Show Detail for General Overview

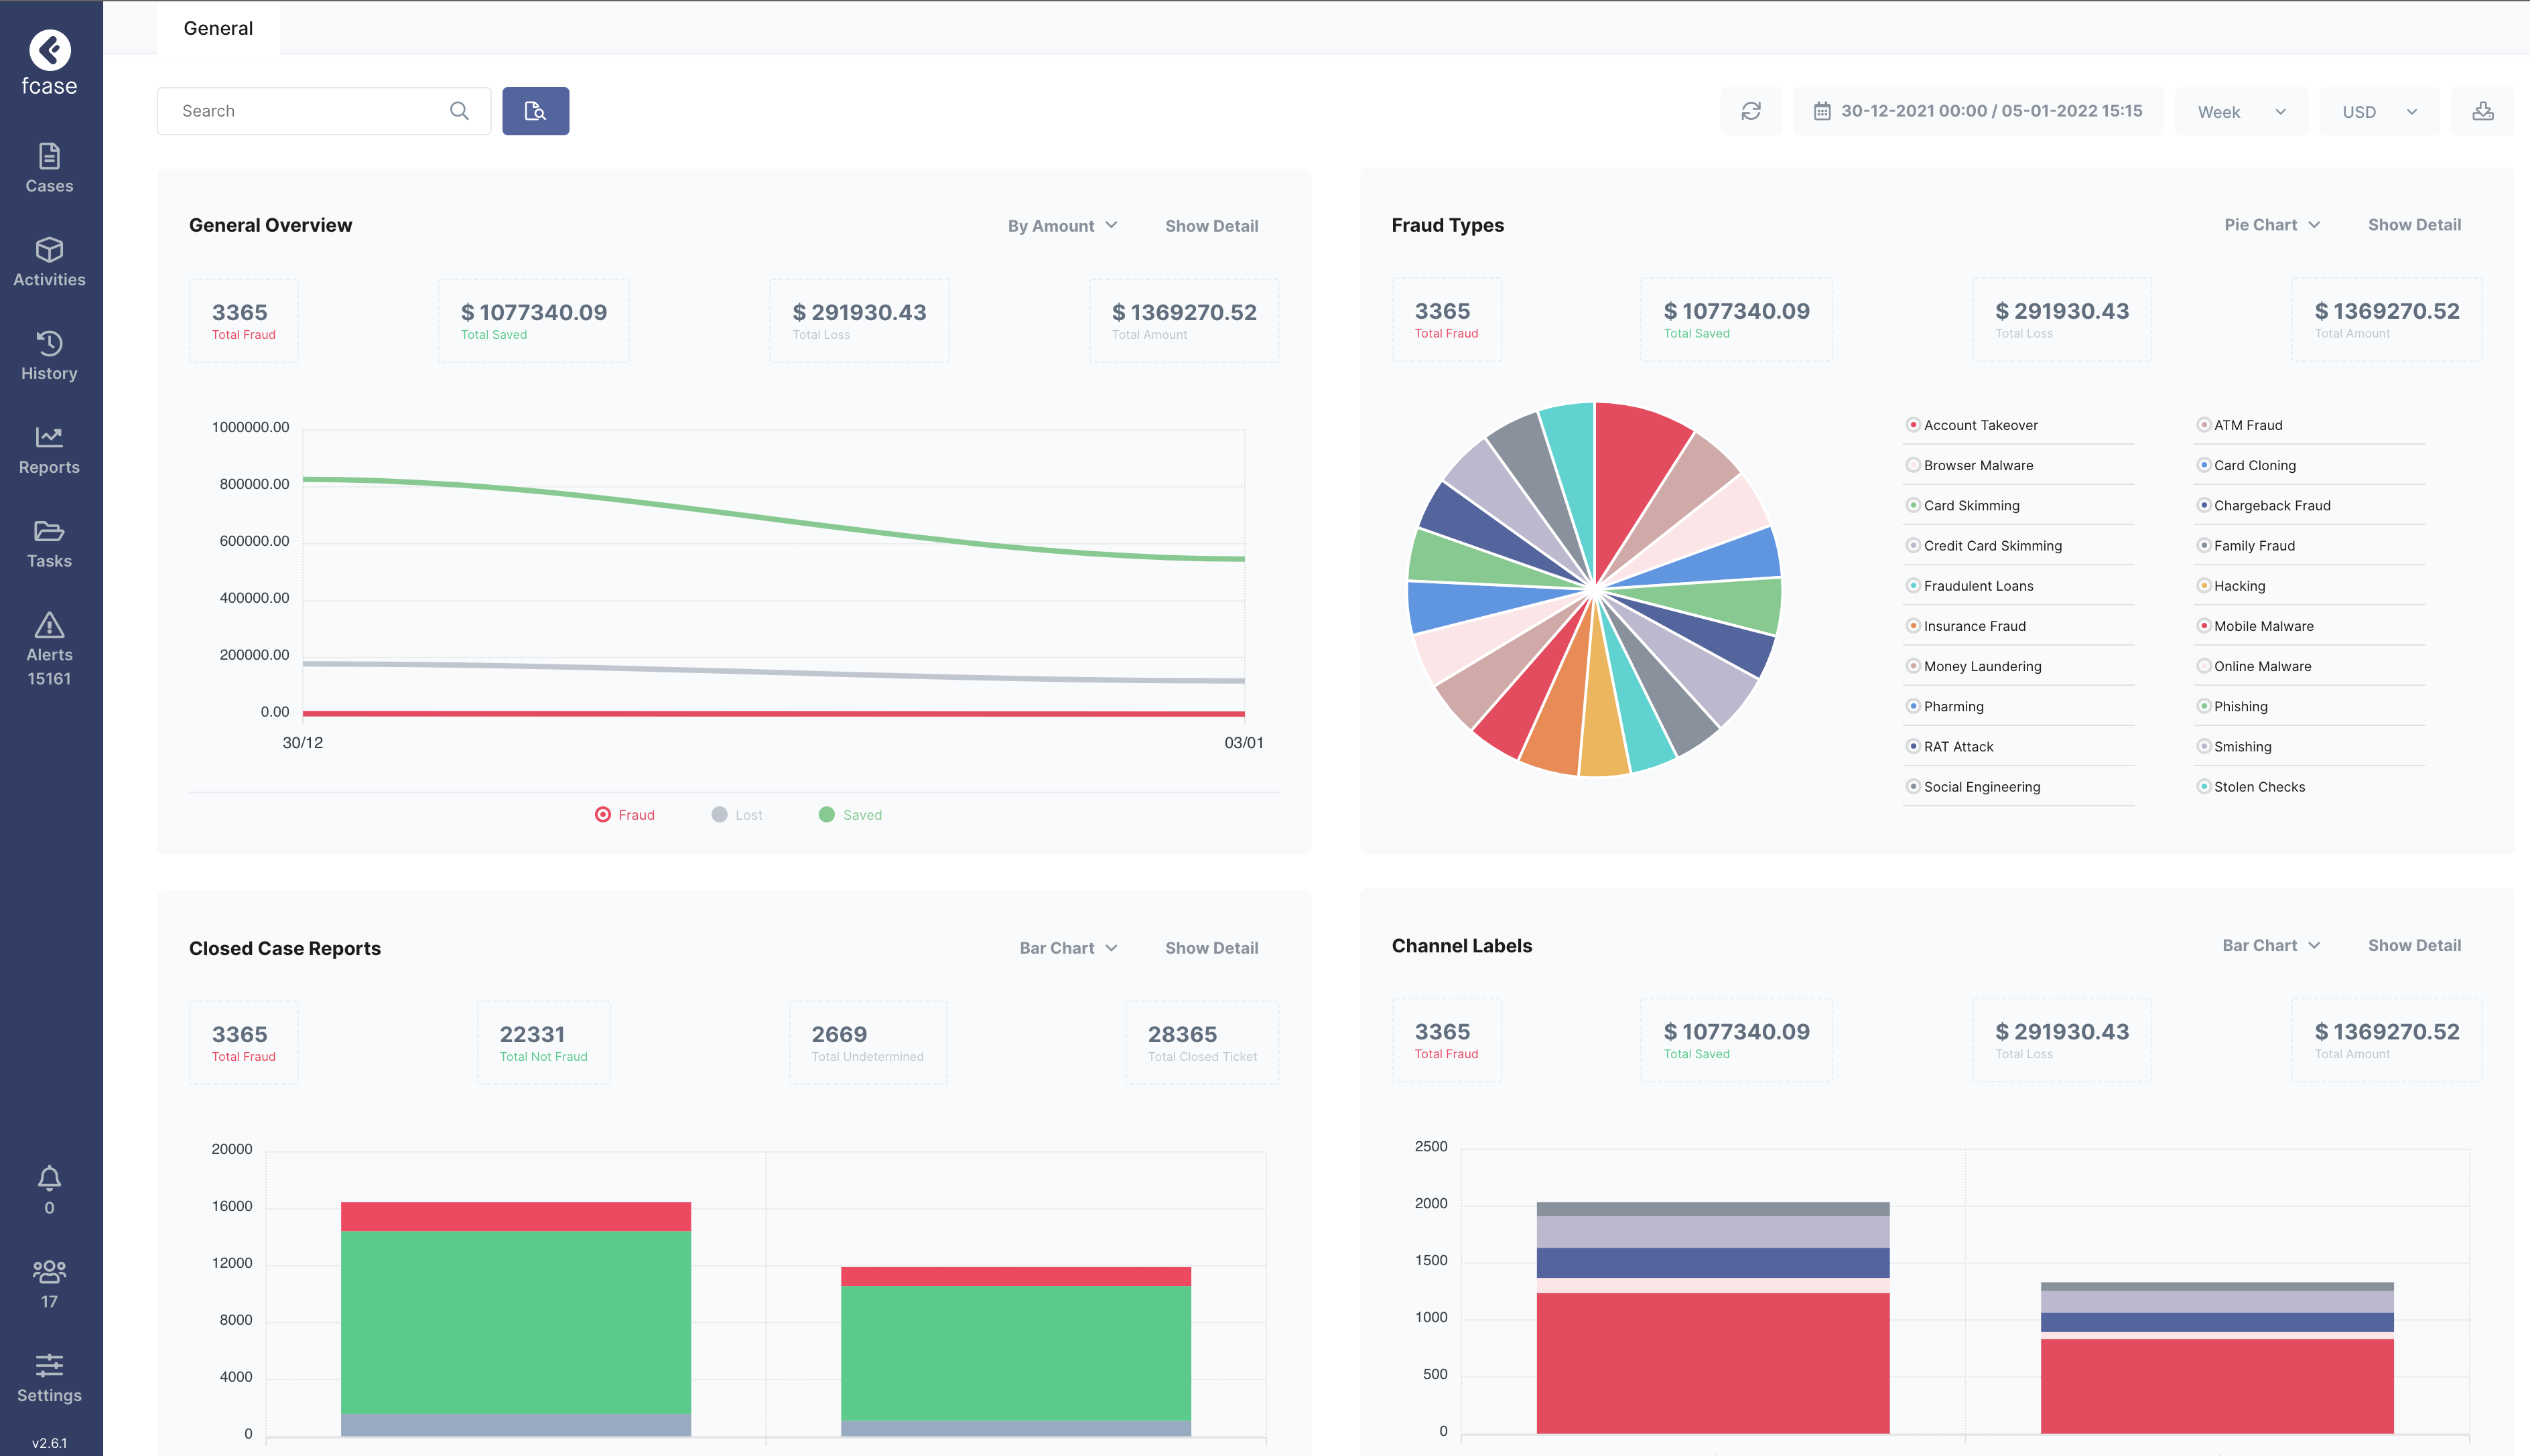click(x=1211, y=226)
